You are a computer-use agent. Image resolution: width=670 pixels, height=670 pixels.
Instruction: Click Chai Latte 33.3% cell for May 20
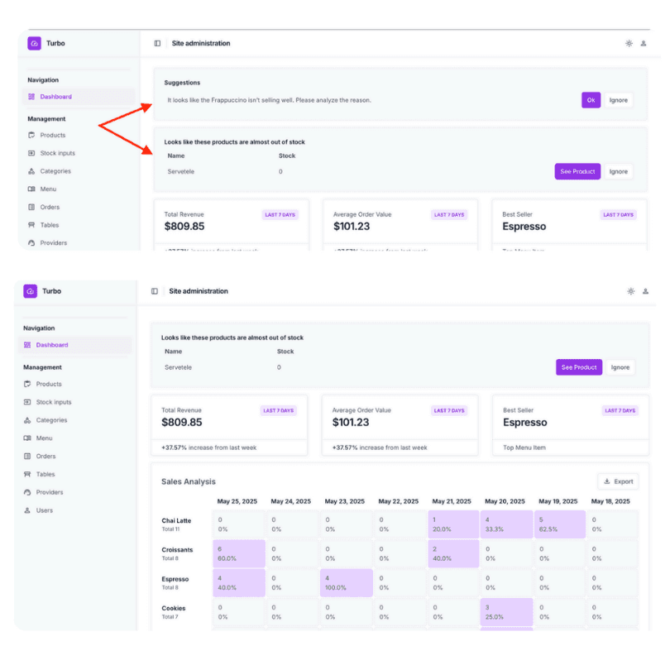click(x=506, y=524)
